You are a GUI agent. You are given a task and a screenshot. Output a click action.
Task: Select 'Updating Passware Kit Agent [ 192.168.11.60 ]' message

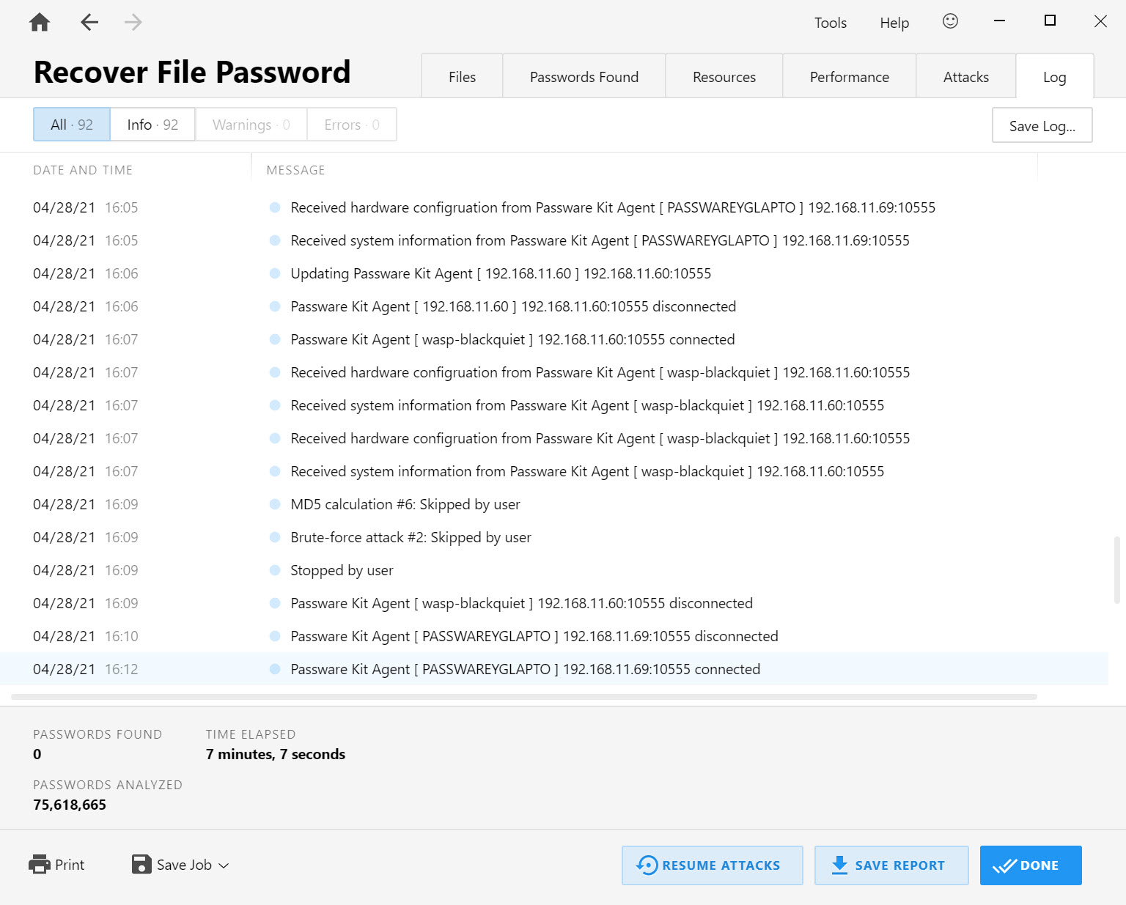[x=501, y=273]
